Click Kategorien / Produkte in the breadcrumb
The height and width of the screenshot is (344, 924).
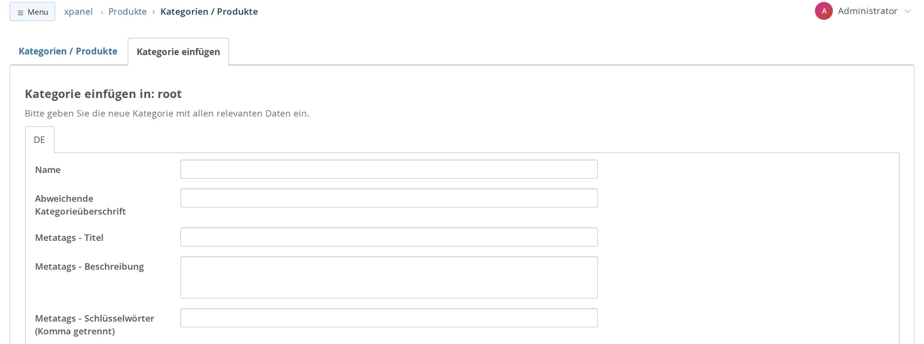coord(209,12)
